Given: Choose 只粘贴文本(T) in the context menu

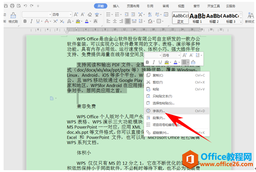Looking at the screenshot, I should (177, 96).
